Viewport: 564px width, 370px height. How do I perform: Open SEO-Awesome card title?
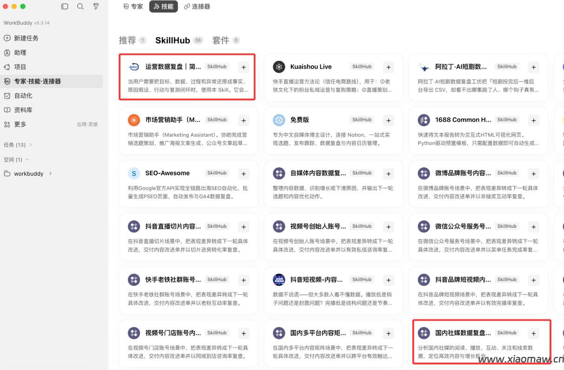(168, 173)
